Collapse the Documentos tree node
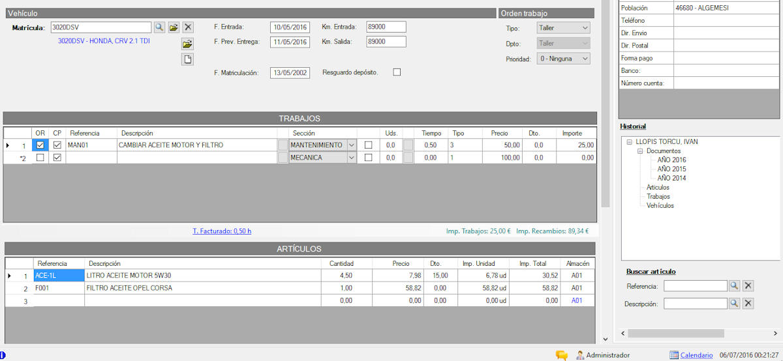 coord(640,151)
